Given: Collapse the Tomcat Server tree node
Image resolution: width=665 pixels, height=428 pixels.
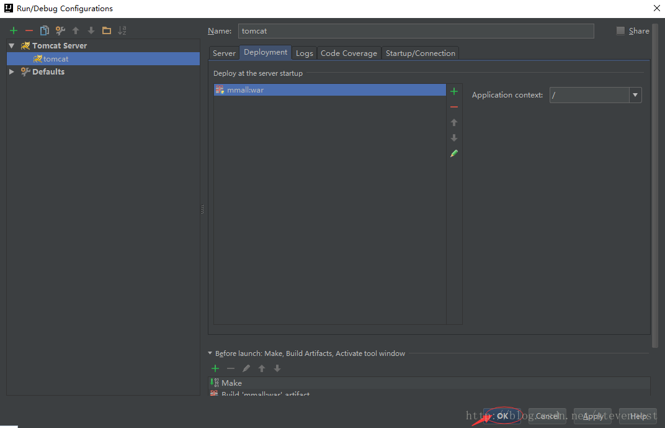Looking at the screenshot, I should 12,45.
